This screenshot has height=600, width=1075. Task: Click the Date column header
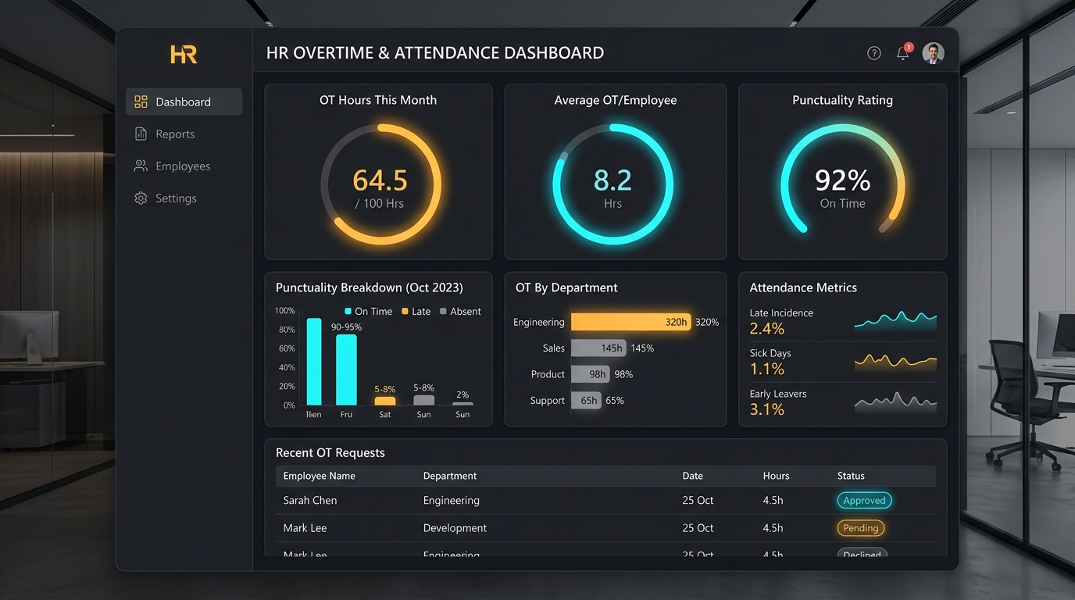click(x=692, y=476)
